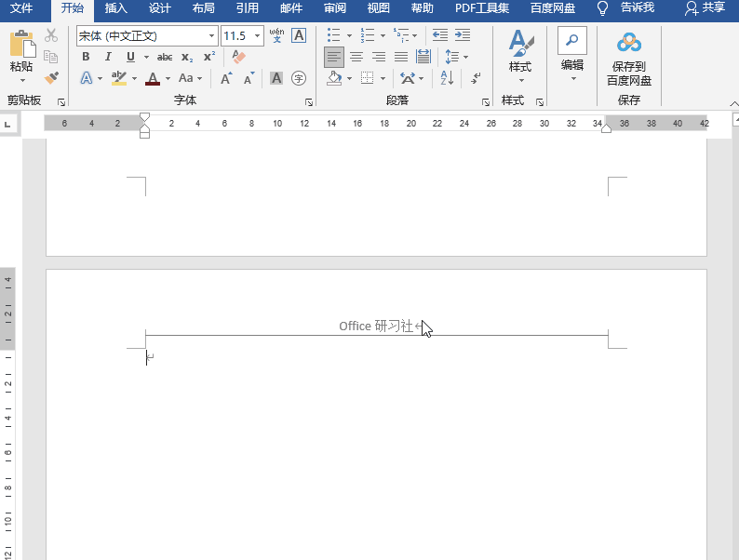Image resolution: width=739 pixels, height=560 pixels.
Task: Decrease paragraph indent
Action: pos(440,35)
